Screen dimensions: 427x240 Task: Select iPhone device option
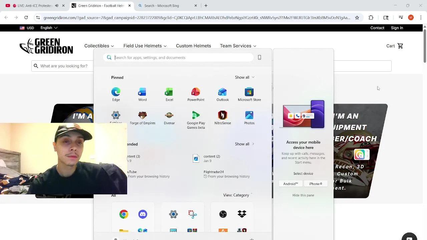coord(316,184)
